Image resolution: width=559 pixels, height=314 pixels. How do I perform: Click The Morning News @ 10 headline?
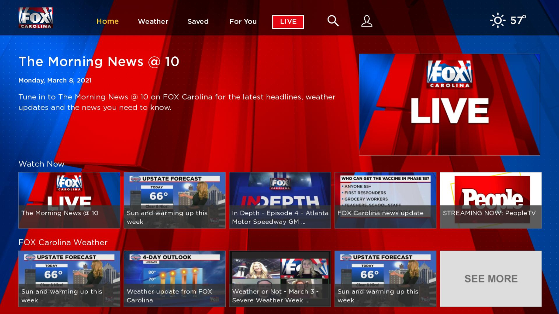pyautogui.click(x=98, y=61)
